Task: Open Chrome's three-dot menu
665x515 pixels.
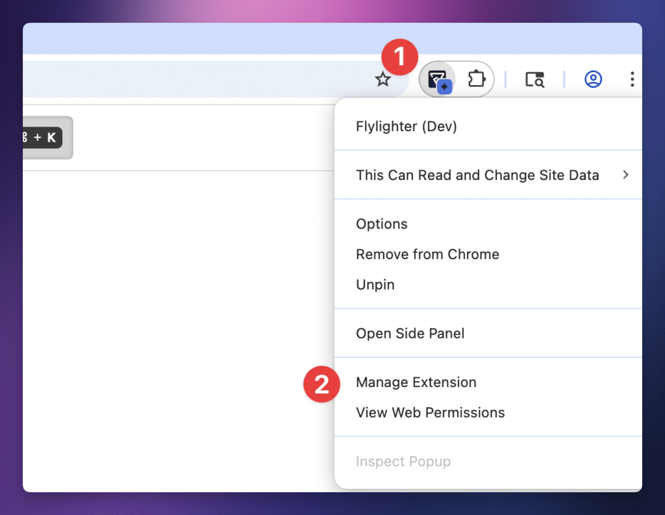Action: (631, 79)
